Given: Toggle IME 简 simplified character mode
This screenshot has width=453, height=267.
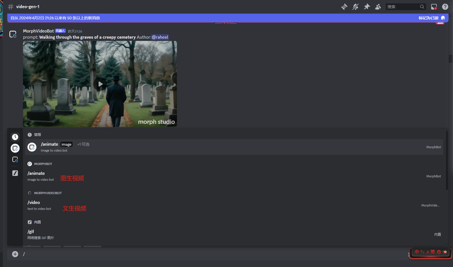Looking at the screenshot, I should coord(432,252).
